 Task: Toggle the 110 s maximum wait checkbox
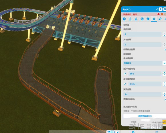(125, 84)
